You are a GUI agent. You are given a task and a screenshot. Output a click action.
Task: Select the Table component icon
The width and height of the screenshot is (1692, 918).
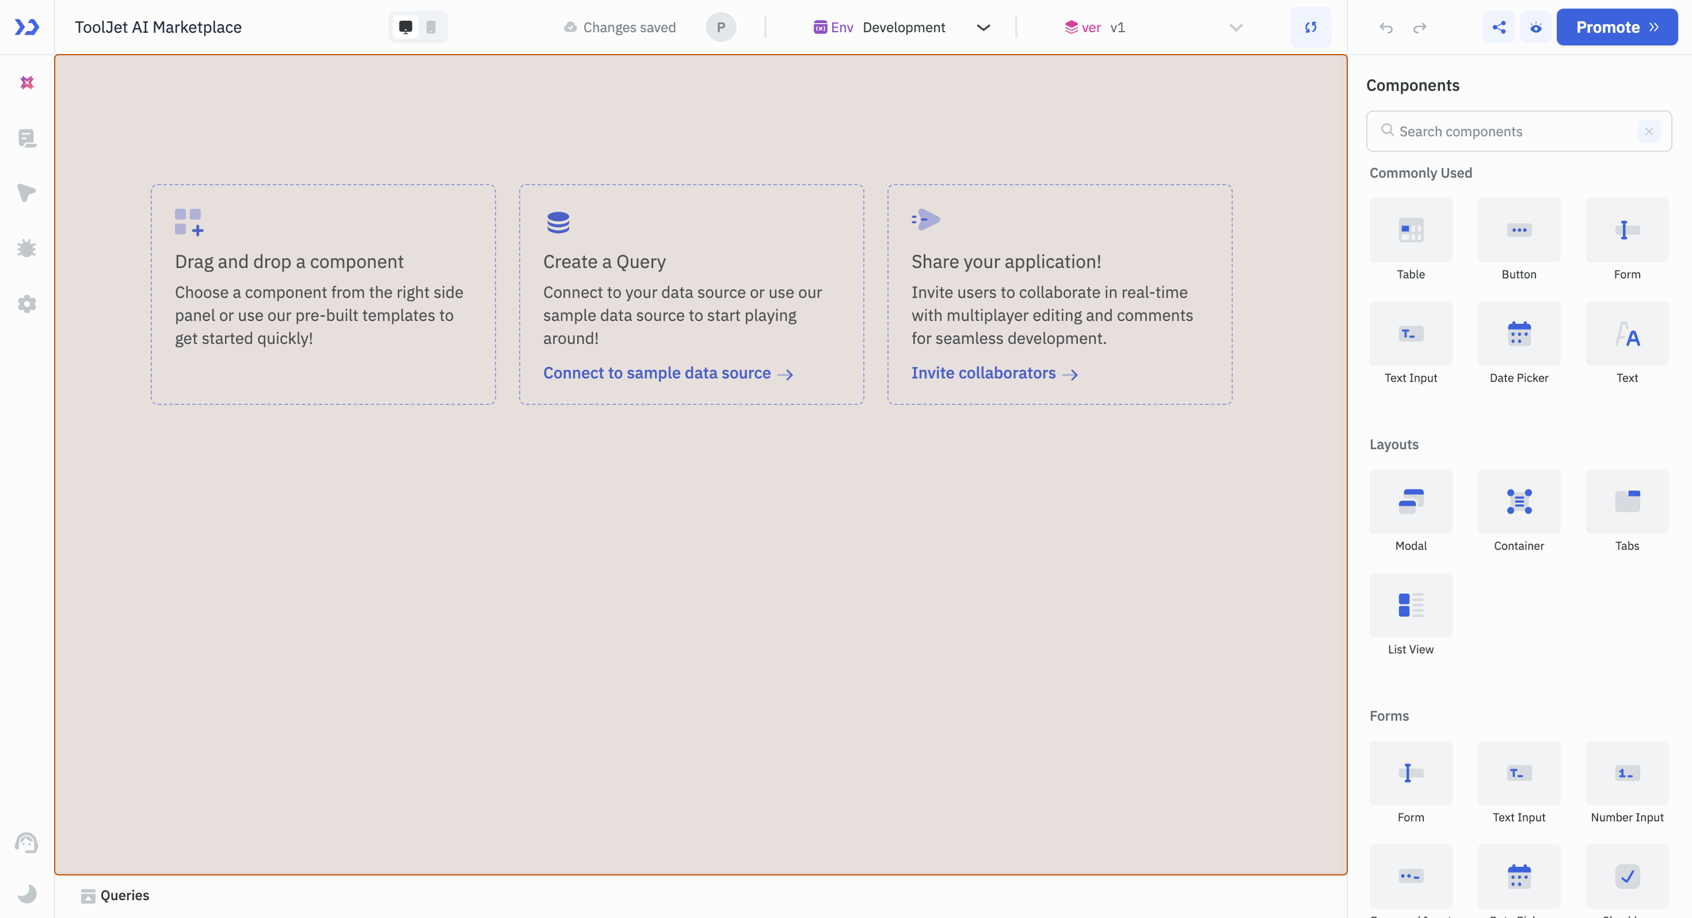(x=1411, y=230)
